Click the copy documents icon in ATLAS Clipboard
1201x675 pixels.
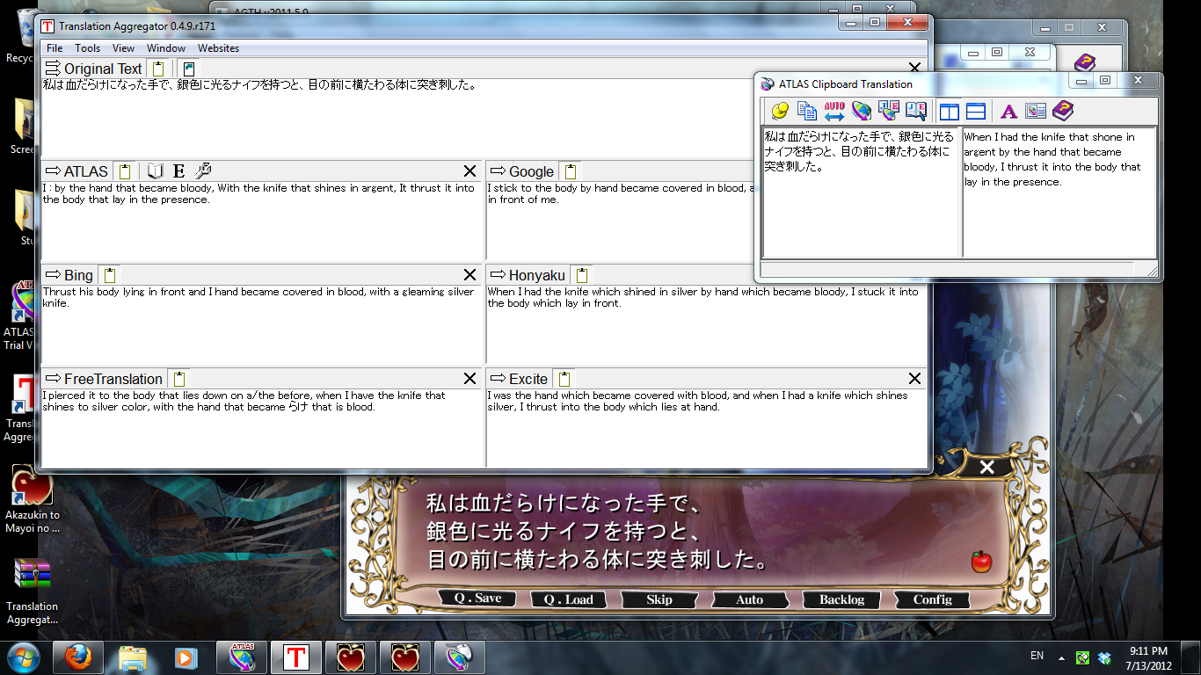806,111
